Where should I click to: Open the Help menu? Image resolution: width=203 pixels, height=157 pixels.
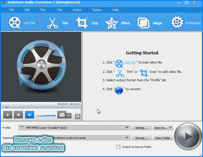[x=115, y=10]
